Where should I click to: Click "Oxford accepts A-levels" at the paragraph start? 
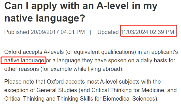[x=34, y=52]
